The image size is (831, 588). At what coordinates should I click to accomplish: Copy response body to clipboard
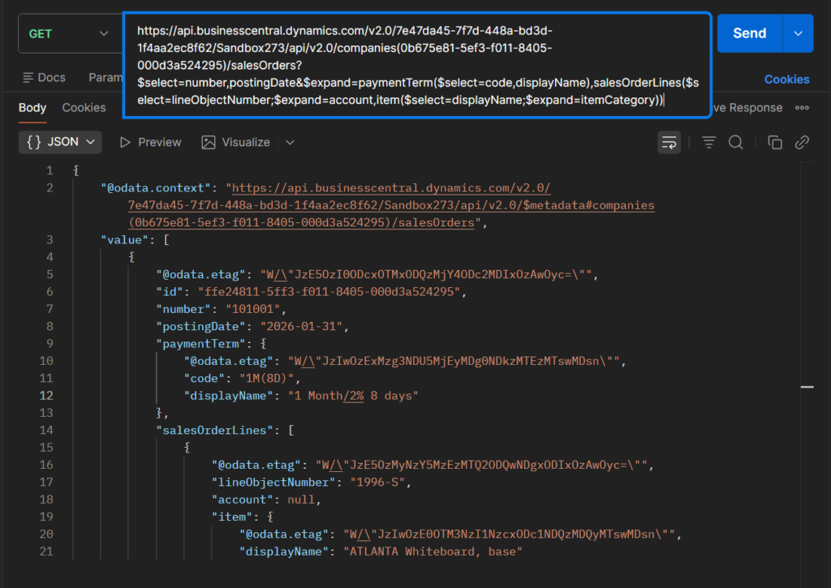pyautogui.click(x=775, y=142)
